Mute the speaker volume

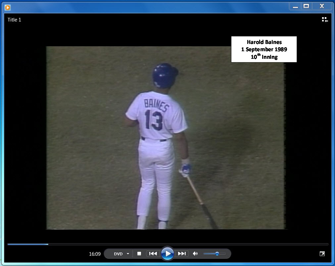click(x=195, y=254)
